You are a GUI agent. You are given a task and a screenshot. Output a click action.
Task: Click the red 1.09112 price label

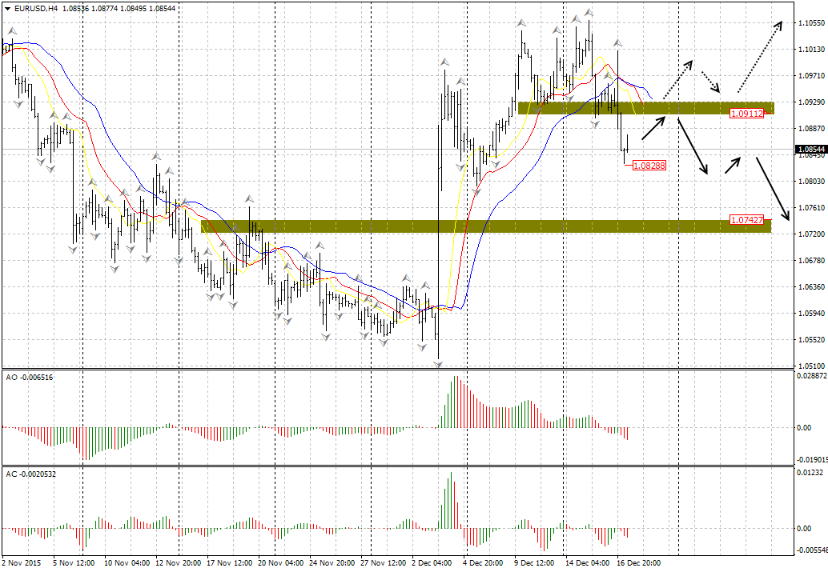746,114
